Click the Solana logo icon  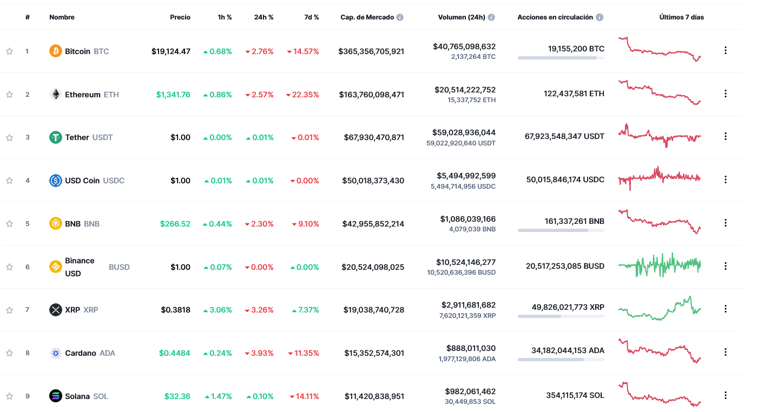(56, 396)
